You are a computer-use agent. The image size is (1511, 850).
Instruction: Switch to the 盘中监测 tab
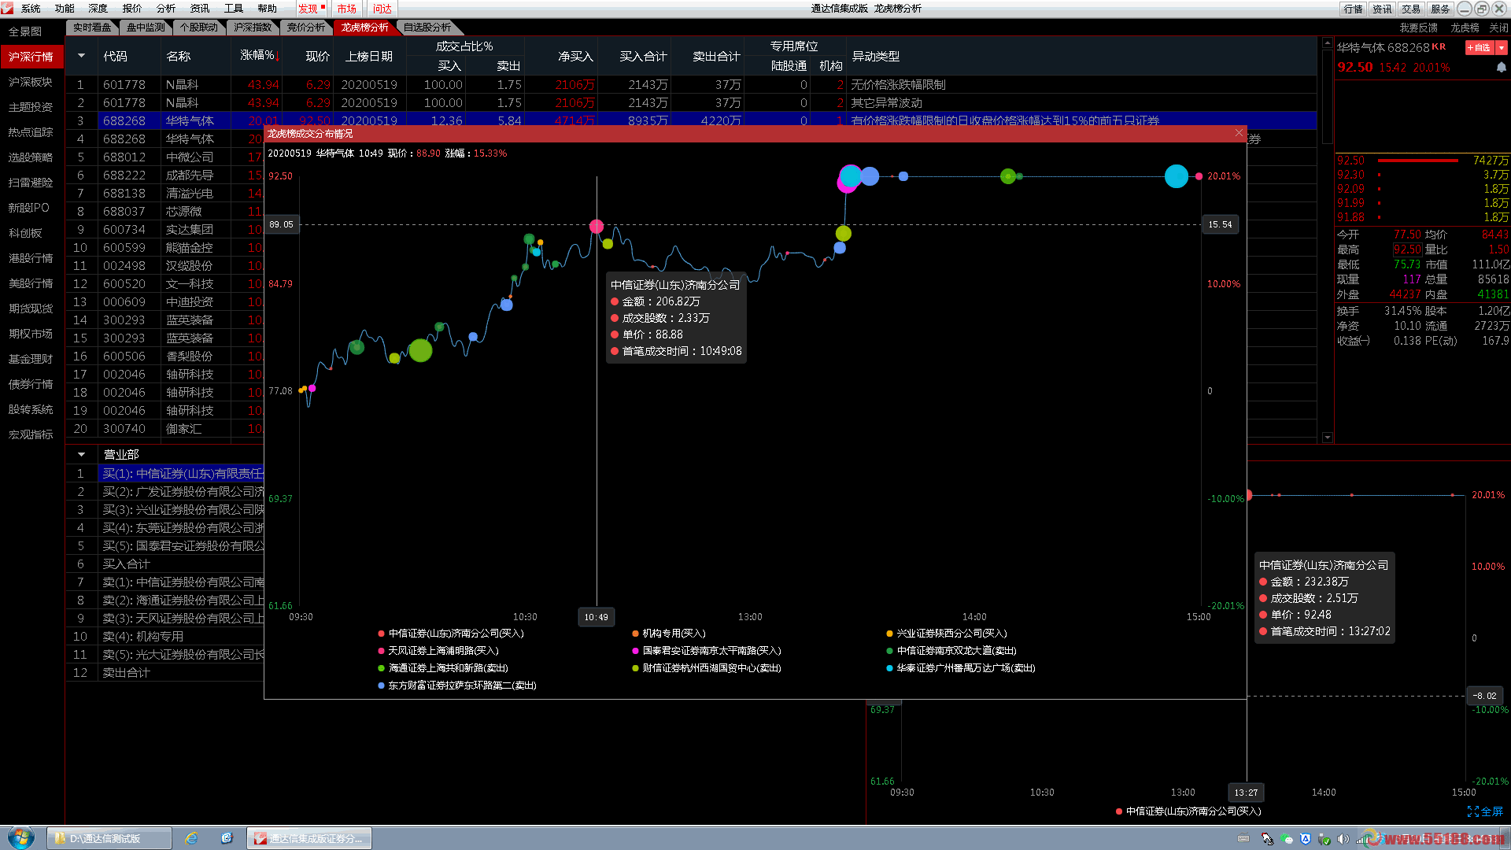click(146, 28)
